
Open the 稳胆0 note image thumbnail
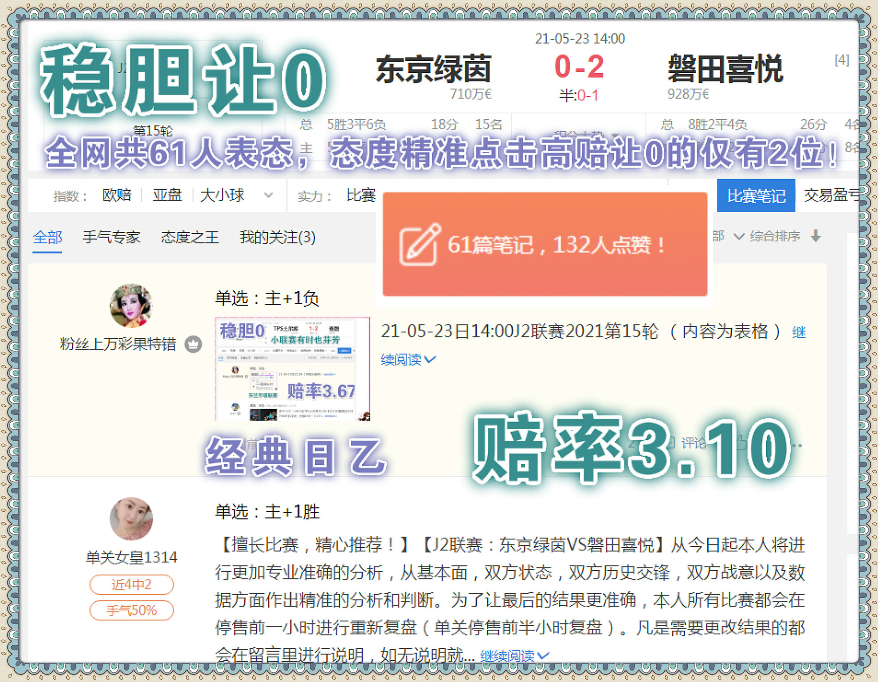[x=292, y=368]
